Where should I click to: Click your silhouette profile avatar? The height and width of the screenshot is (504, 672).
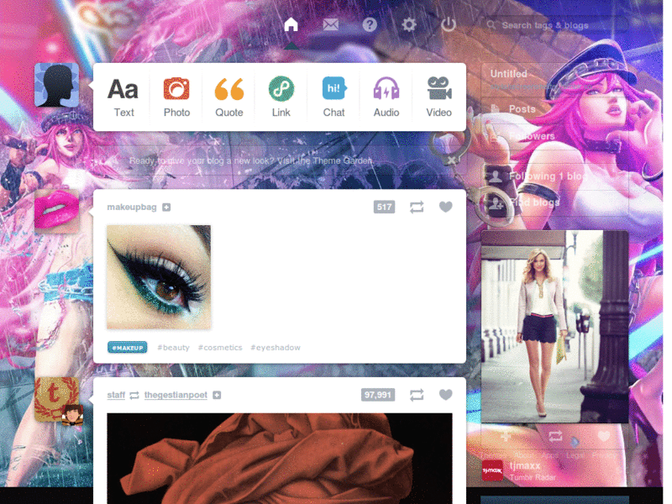point(56,85)
